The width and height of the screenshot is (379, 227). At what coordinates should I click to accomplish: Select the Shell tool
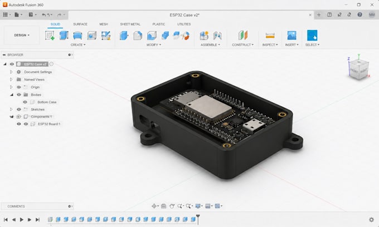[x=152, y=36]
